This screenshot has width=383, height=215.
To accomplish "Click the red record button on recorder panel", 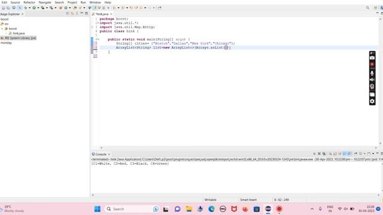I will point(372,64).
